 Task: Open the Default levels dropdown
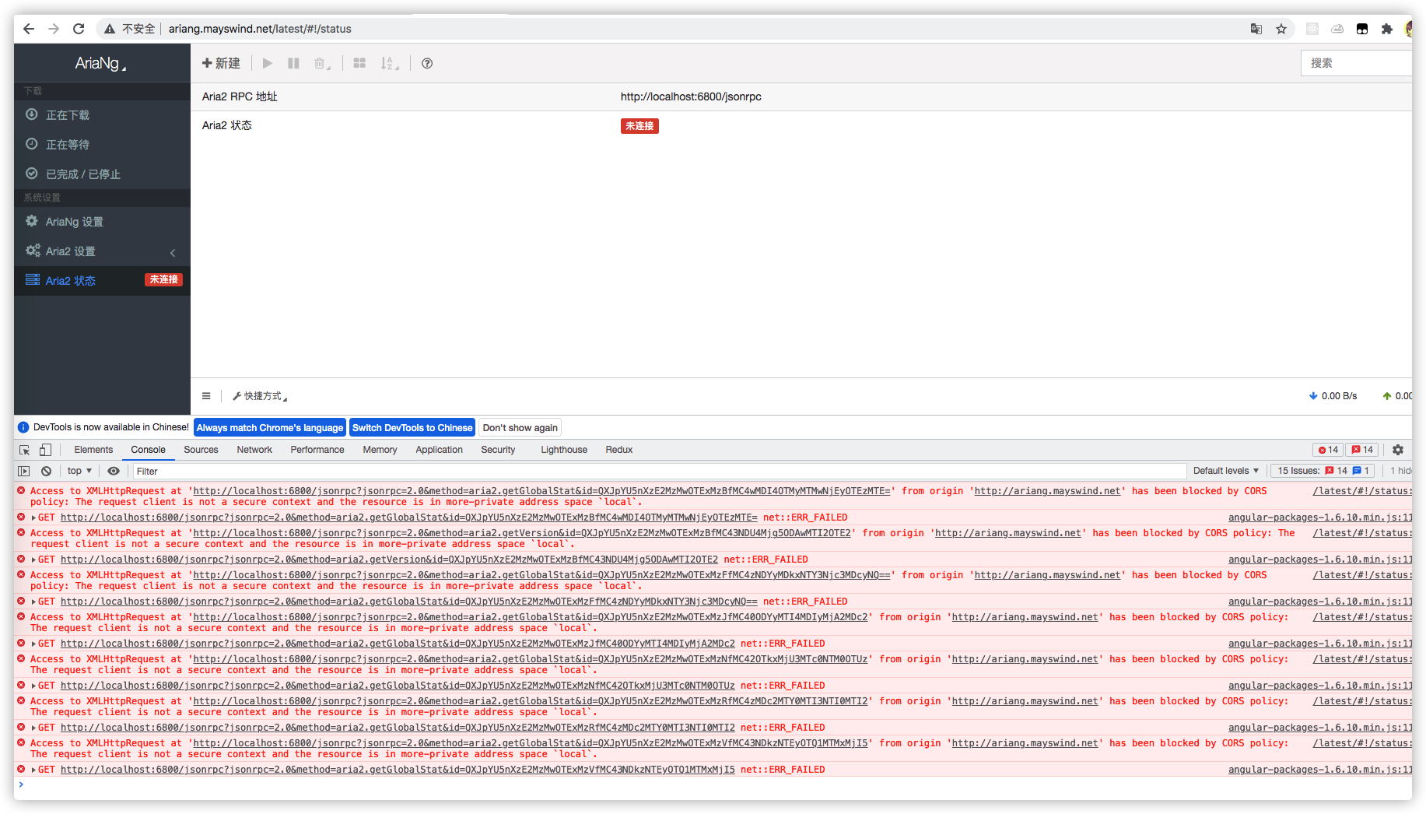(x=1226, y=471)
